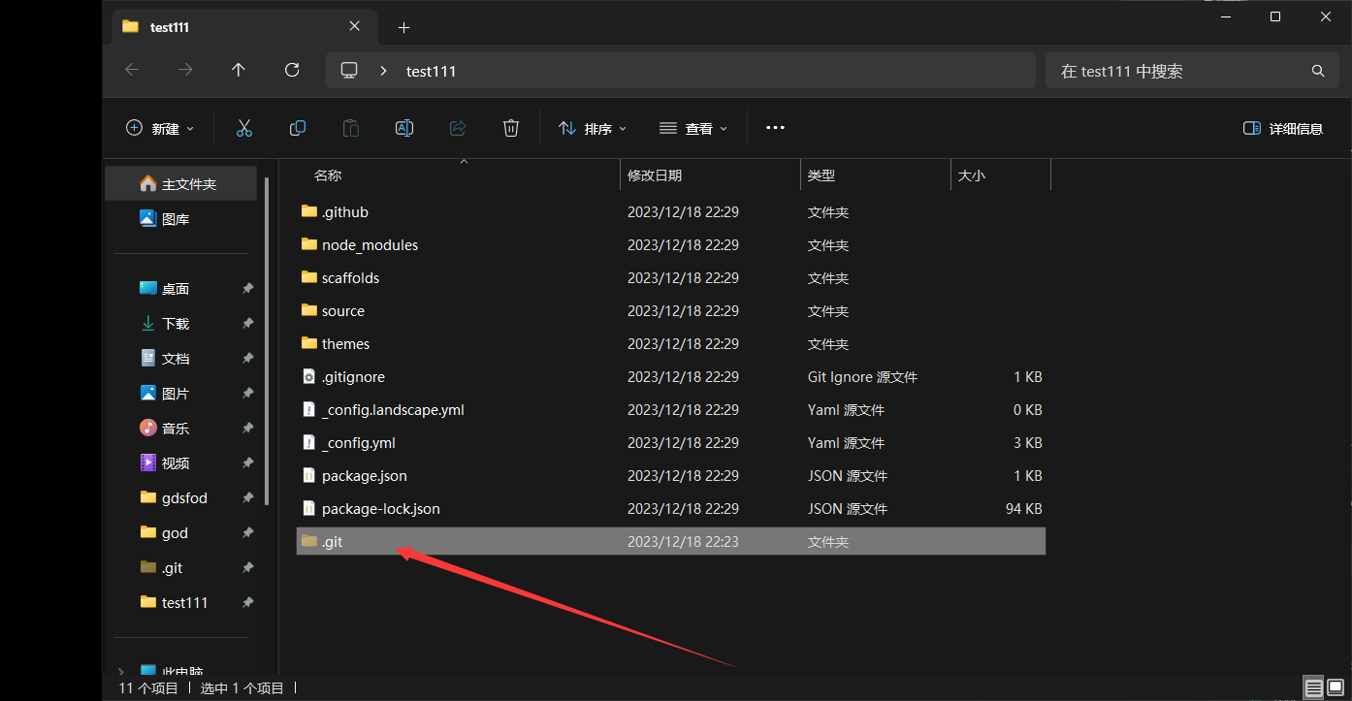Open the View (查看) dropdown menu
This screenshot has width=1352, height=701.
pos(693,128)
